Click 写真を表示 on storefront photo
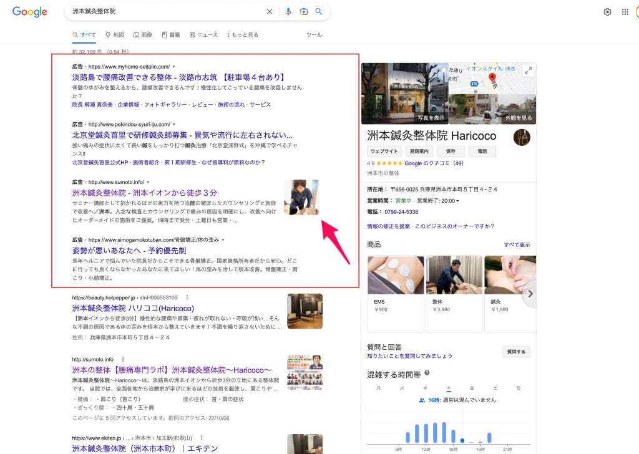The image size is (639, 454). pyautogui.click(x=431, y=118)
